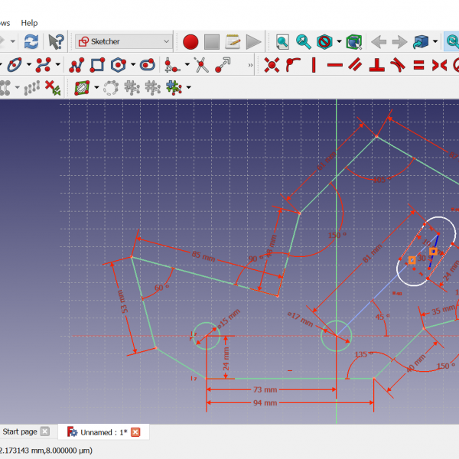Click the Fit all view icon

click(282, 41)
